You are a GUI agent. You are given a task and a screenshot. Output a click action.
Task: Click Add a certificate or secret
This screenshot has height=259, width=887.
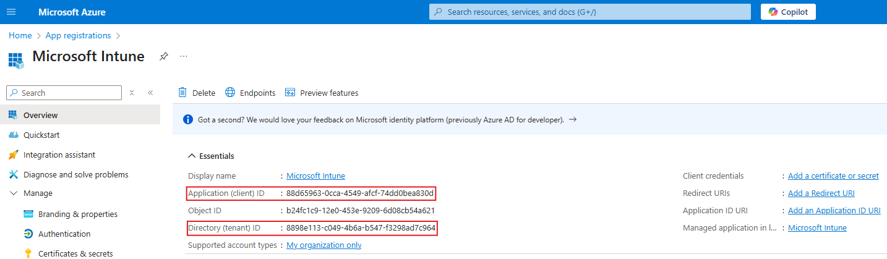833,176
